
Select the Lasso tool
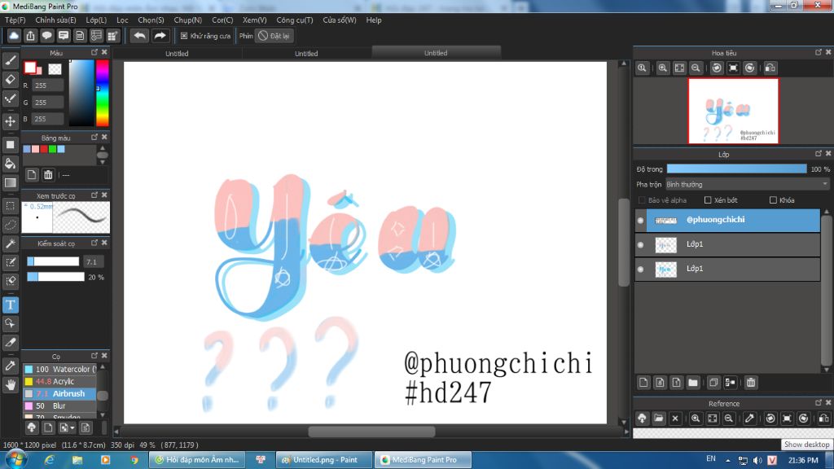10,225
